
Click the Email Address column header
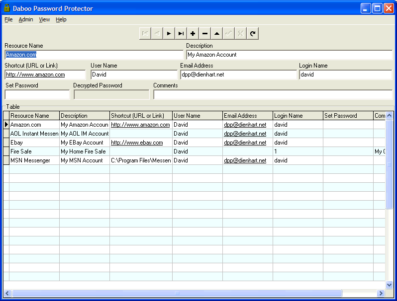(x=248, y=116)
